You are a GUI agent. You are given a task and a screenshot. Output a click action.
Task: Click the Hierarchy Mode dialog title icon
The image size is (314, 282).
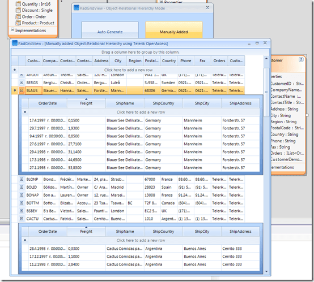[x=77, y=8]
